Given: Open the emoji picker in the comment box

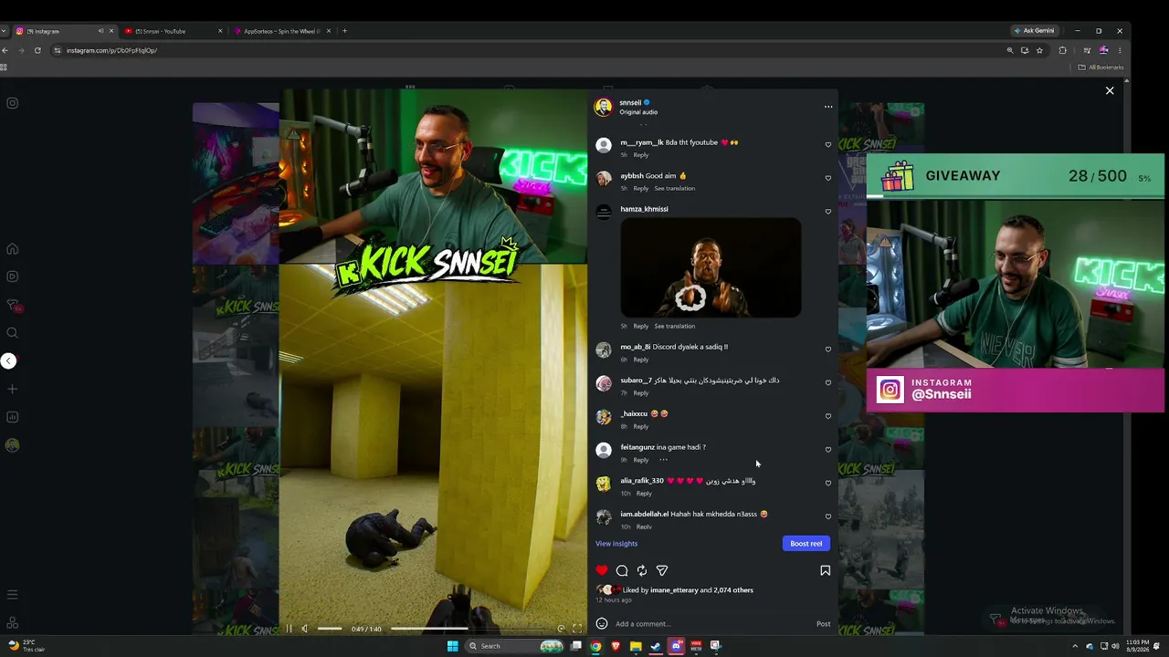Looking at the screenshot, I should pos(602,624).
